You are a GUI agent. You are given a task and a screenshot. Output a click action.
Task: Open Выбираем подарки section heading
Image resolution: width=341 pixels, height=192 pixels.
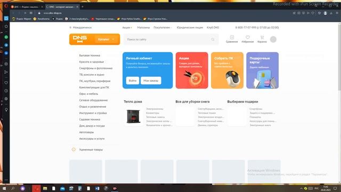(x=242, y=102)
